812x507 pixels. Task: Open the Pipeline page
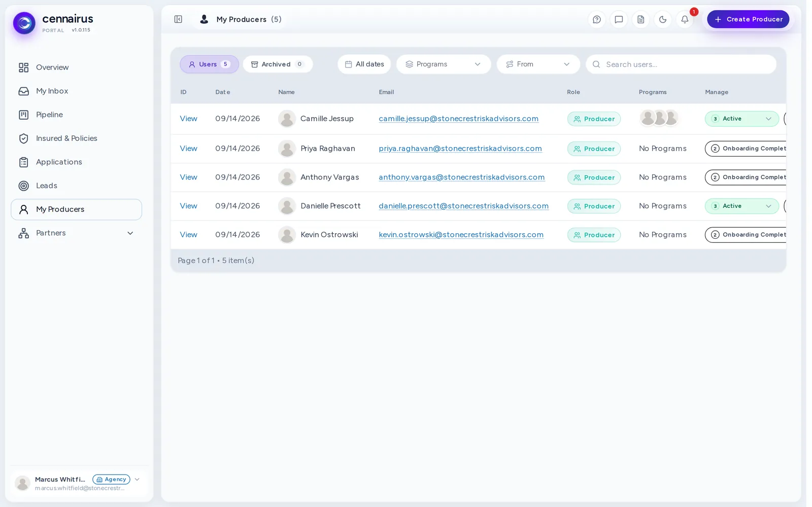click(76, 115)
